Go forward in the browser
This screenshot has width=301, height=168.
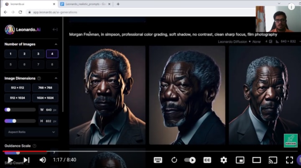13,12
